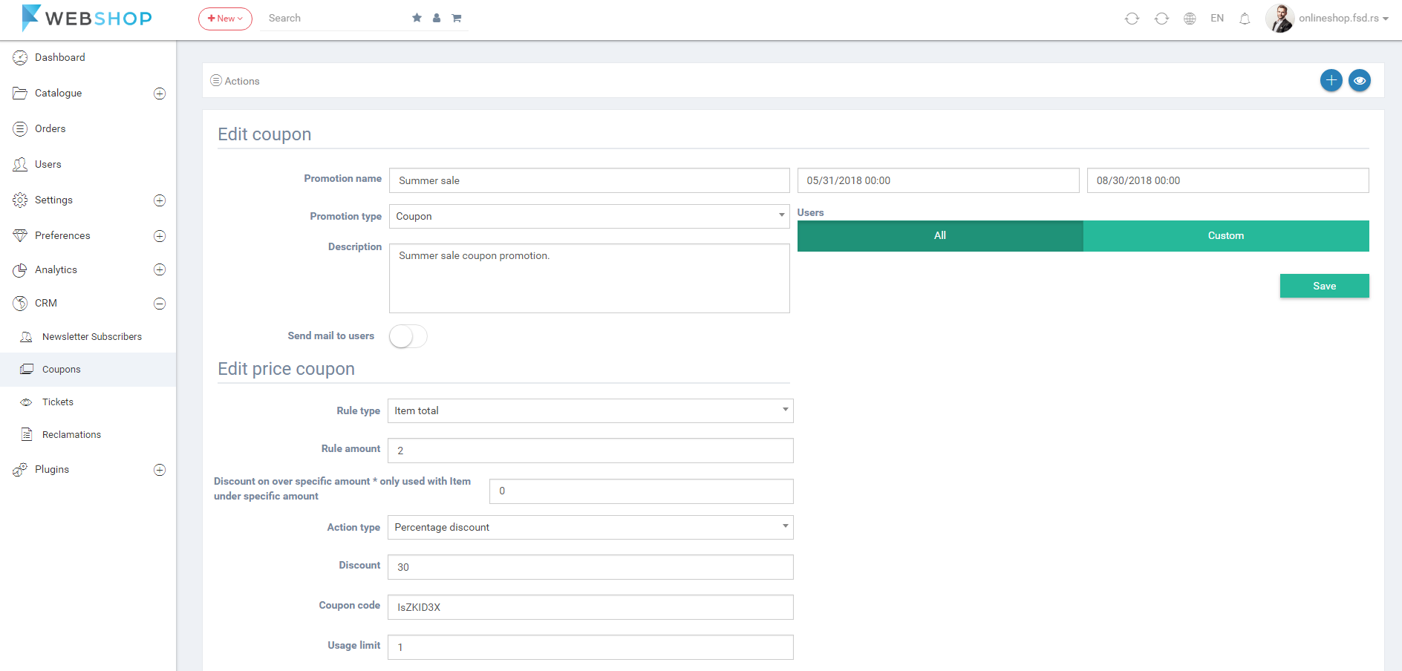This screenshot has height=671, width=1402.
Task: Click the Analytics pie chart icon
Action: click(20, 270)
